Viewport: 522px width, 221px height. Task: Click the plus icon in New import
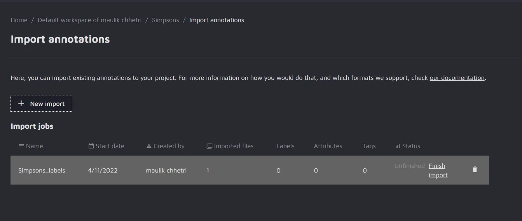point(21,104)
